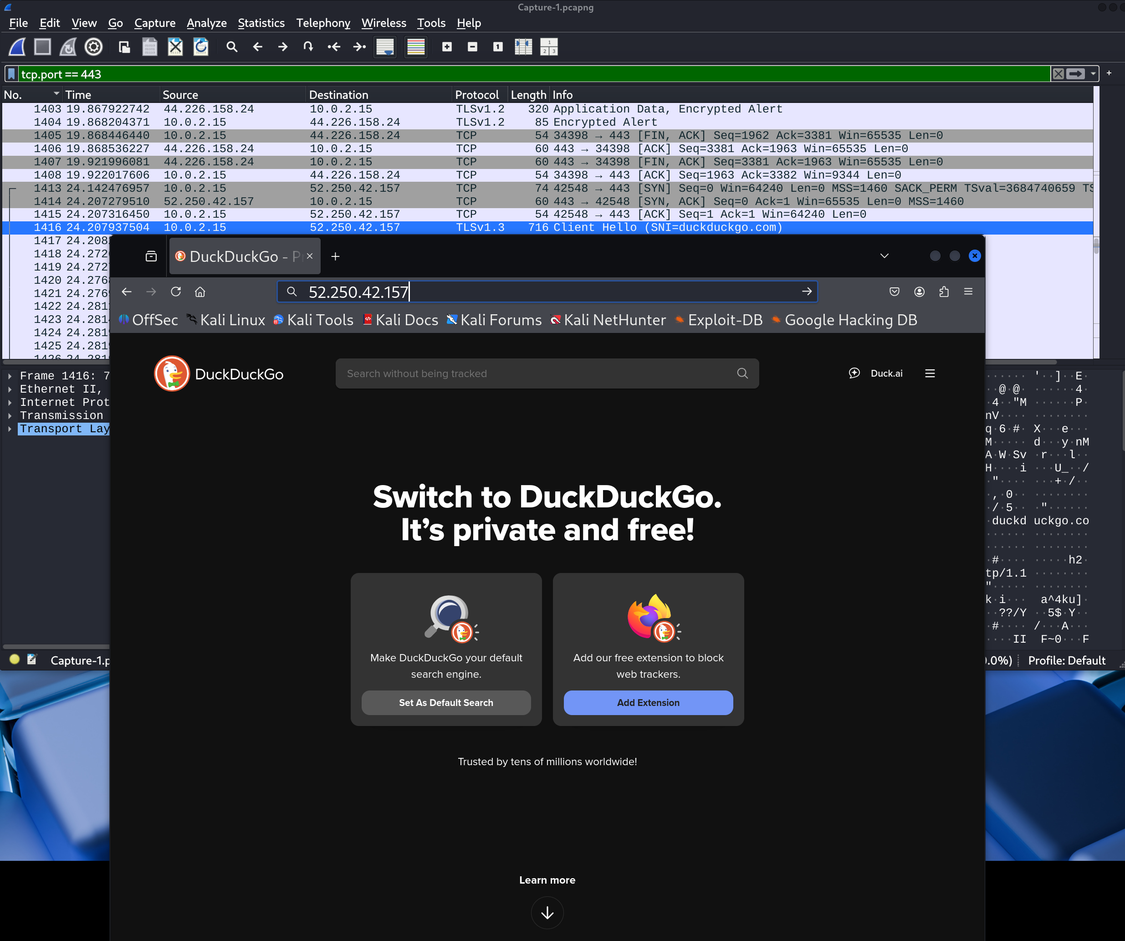Image resolution: width=1125 pixels, height=941 pixels.
Task: Open Firefox Pocket save icon
Action: (x=894, y=292)
